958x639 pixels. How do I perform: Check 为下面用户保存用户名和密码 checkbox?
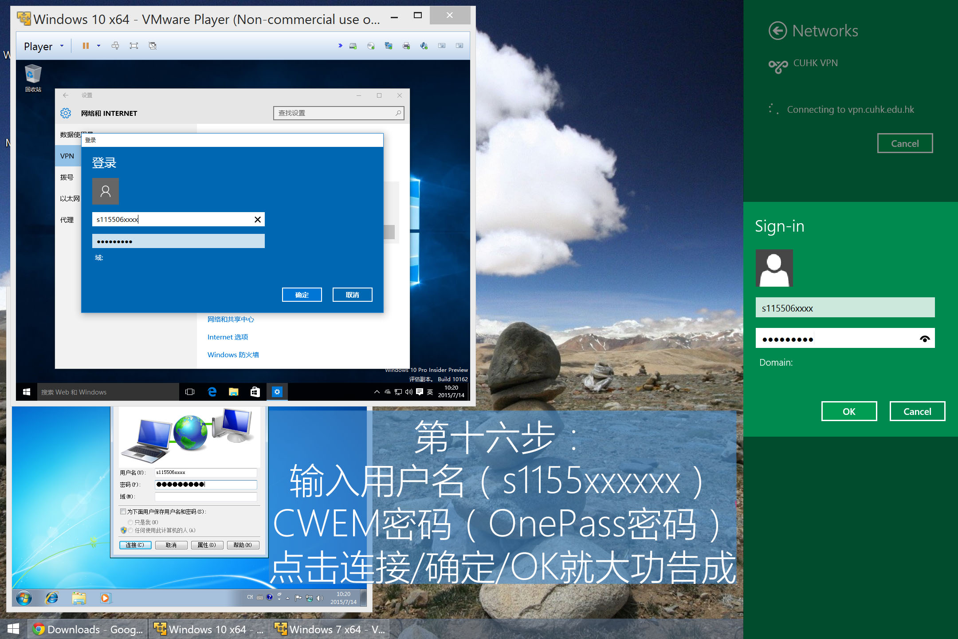[123, 511]
